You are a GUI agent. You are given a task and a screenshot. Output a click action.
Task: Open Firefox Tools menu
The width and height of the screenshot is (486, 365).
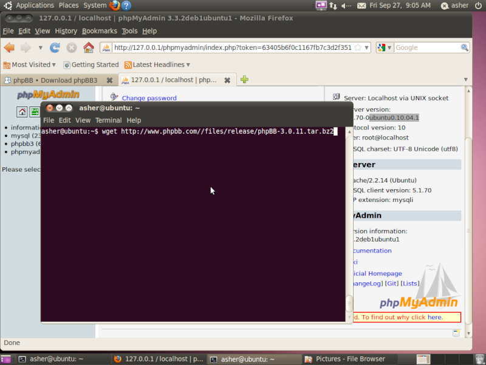[x=129, y=31]
